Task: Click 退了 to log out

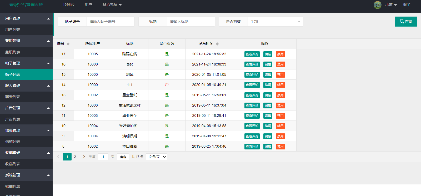Action: (x=407, y=5)
